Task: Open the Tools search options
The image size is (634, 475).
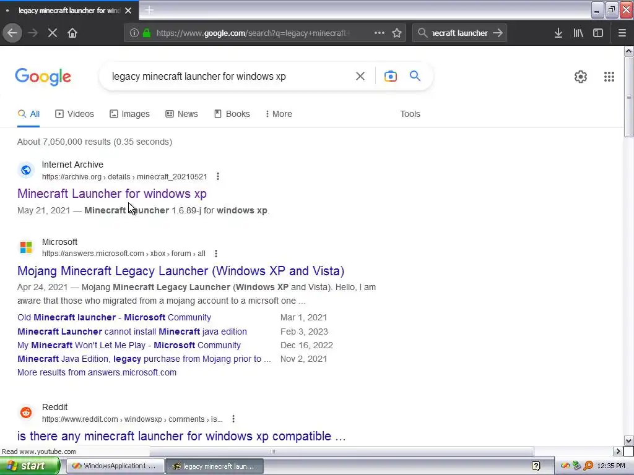Action: 410,114
